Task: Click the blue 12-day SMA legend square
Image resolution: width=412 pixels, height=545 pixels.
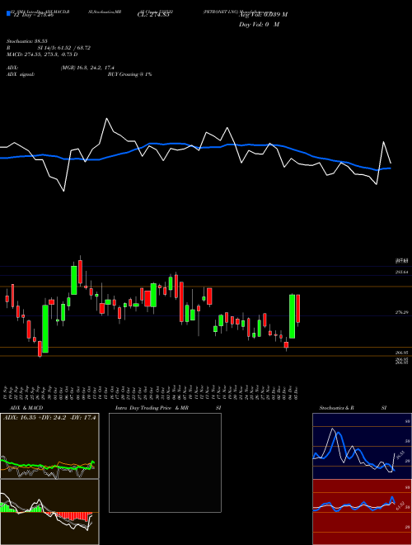Action: click(8, 13)
